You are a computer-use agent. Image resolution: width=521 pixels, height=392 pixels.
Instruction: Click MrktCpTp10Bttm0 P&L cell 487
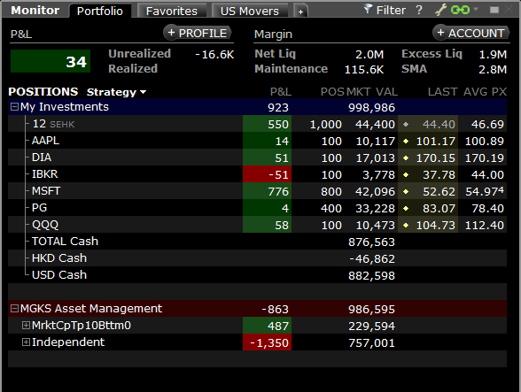[x=268, y=326]
